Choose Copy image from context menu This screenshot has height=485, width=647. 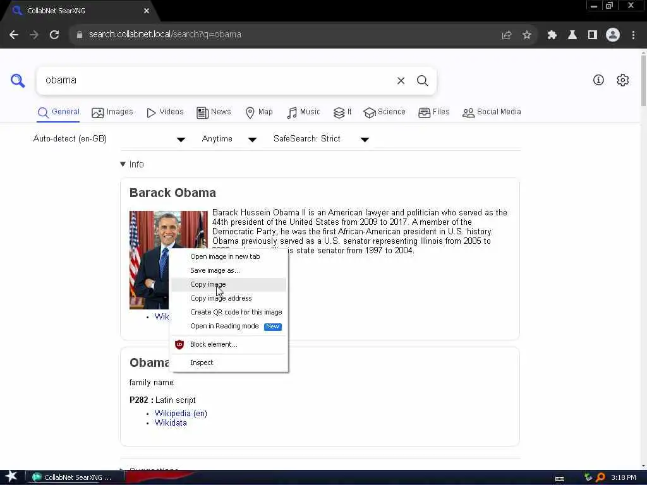[229, 285]
